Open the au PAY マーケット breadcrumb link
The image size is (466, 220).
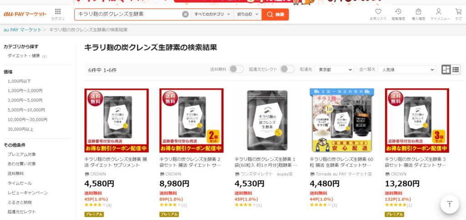23,30
